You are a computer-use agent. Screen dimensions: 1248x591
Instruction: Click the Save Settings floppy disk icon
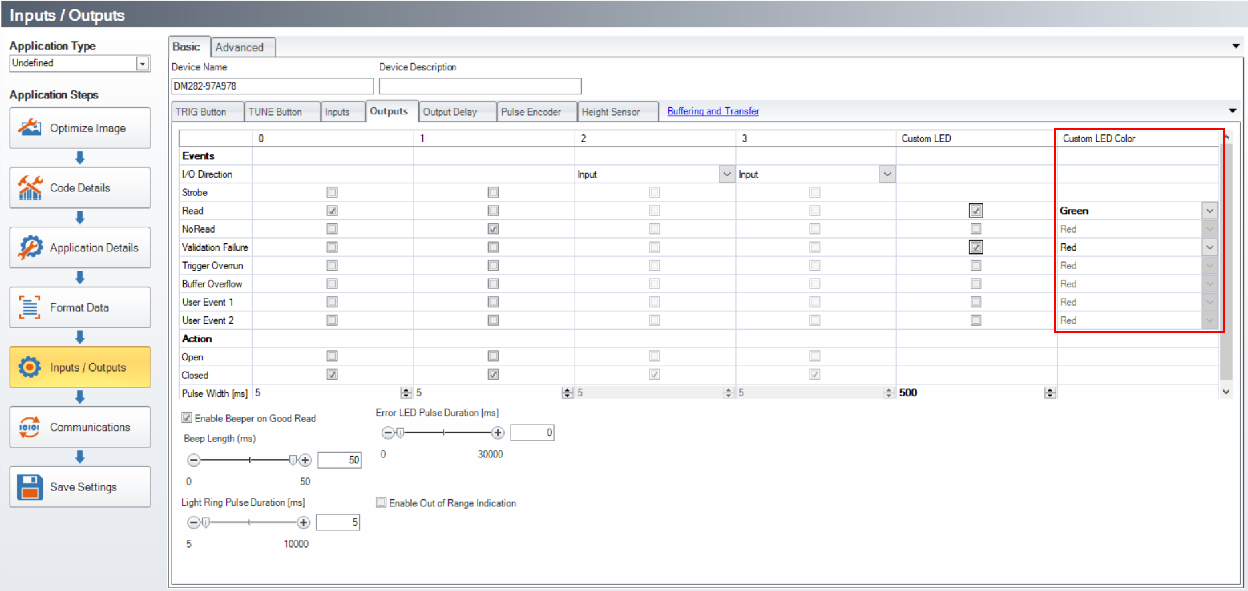30,487
